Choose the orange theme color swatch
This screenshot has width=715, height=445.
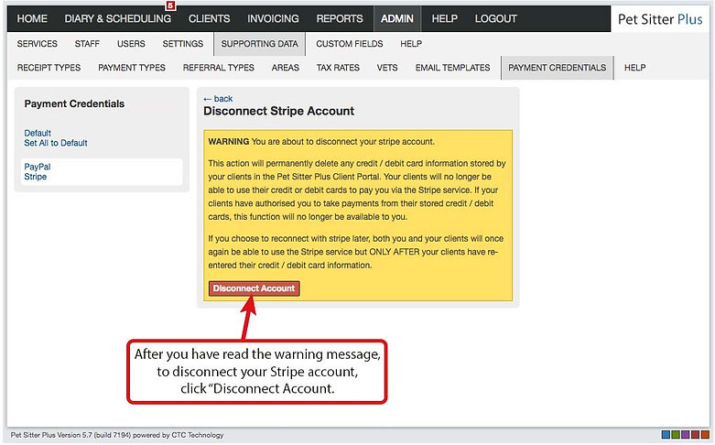pos(705,435)
